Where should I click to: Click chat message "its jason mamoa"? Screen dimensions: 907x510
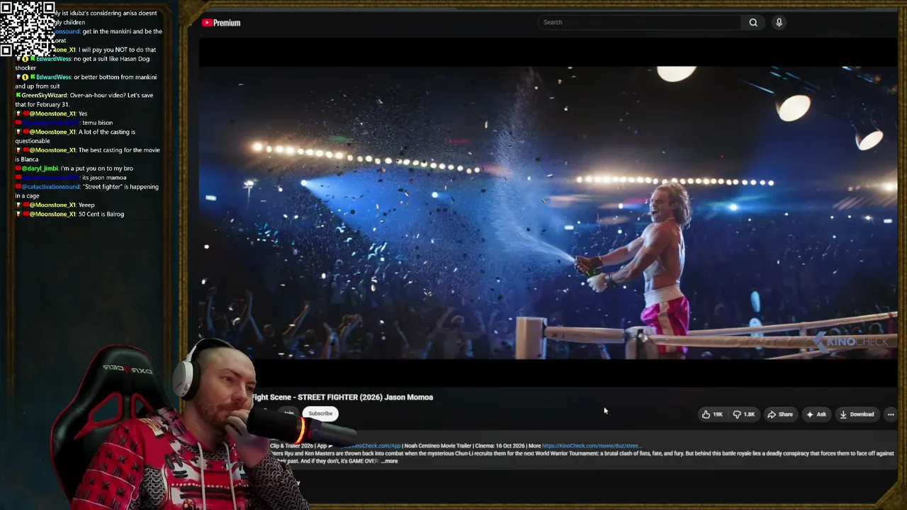[105, 178]
